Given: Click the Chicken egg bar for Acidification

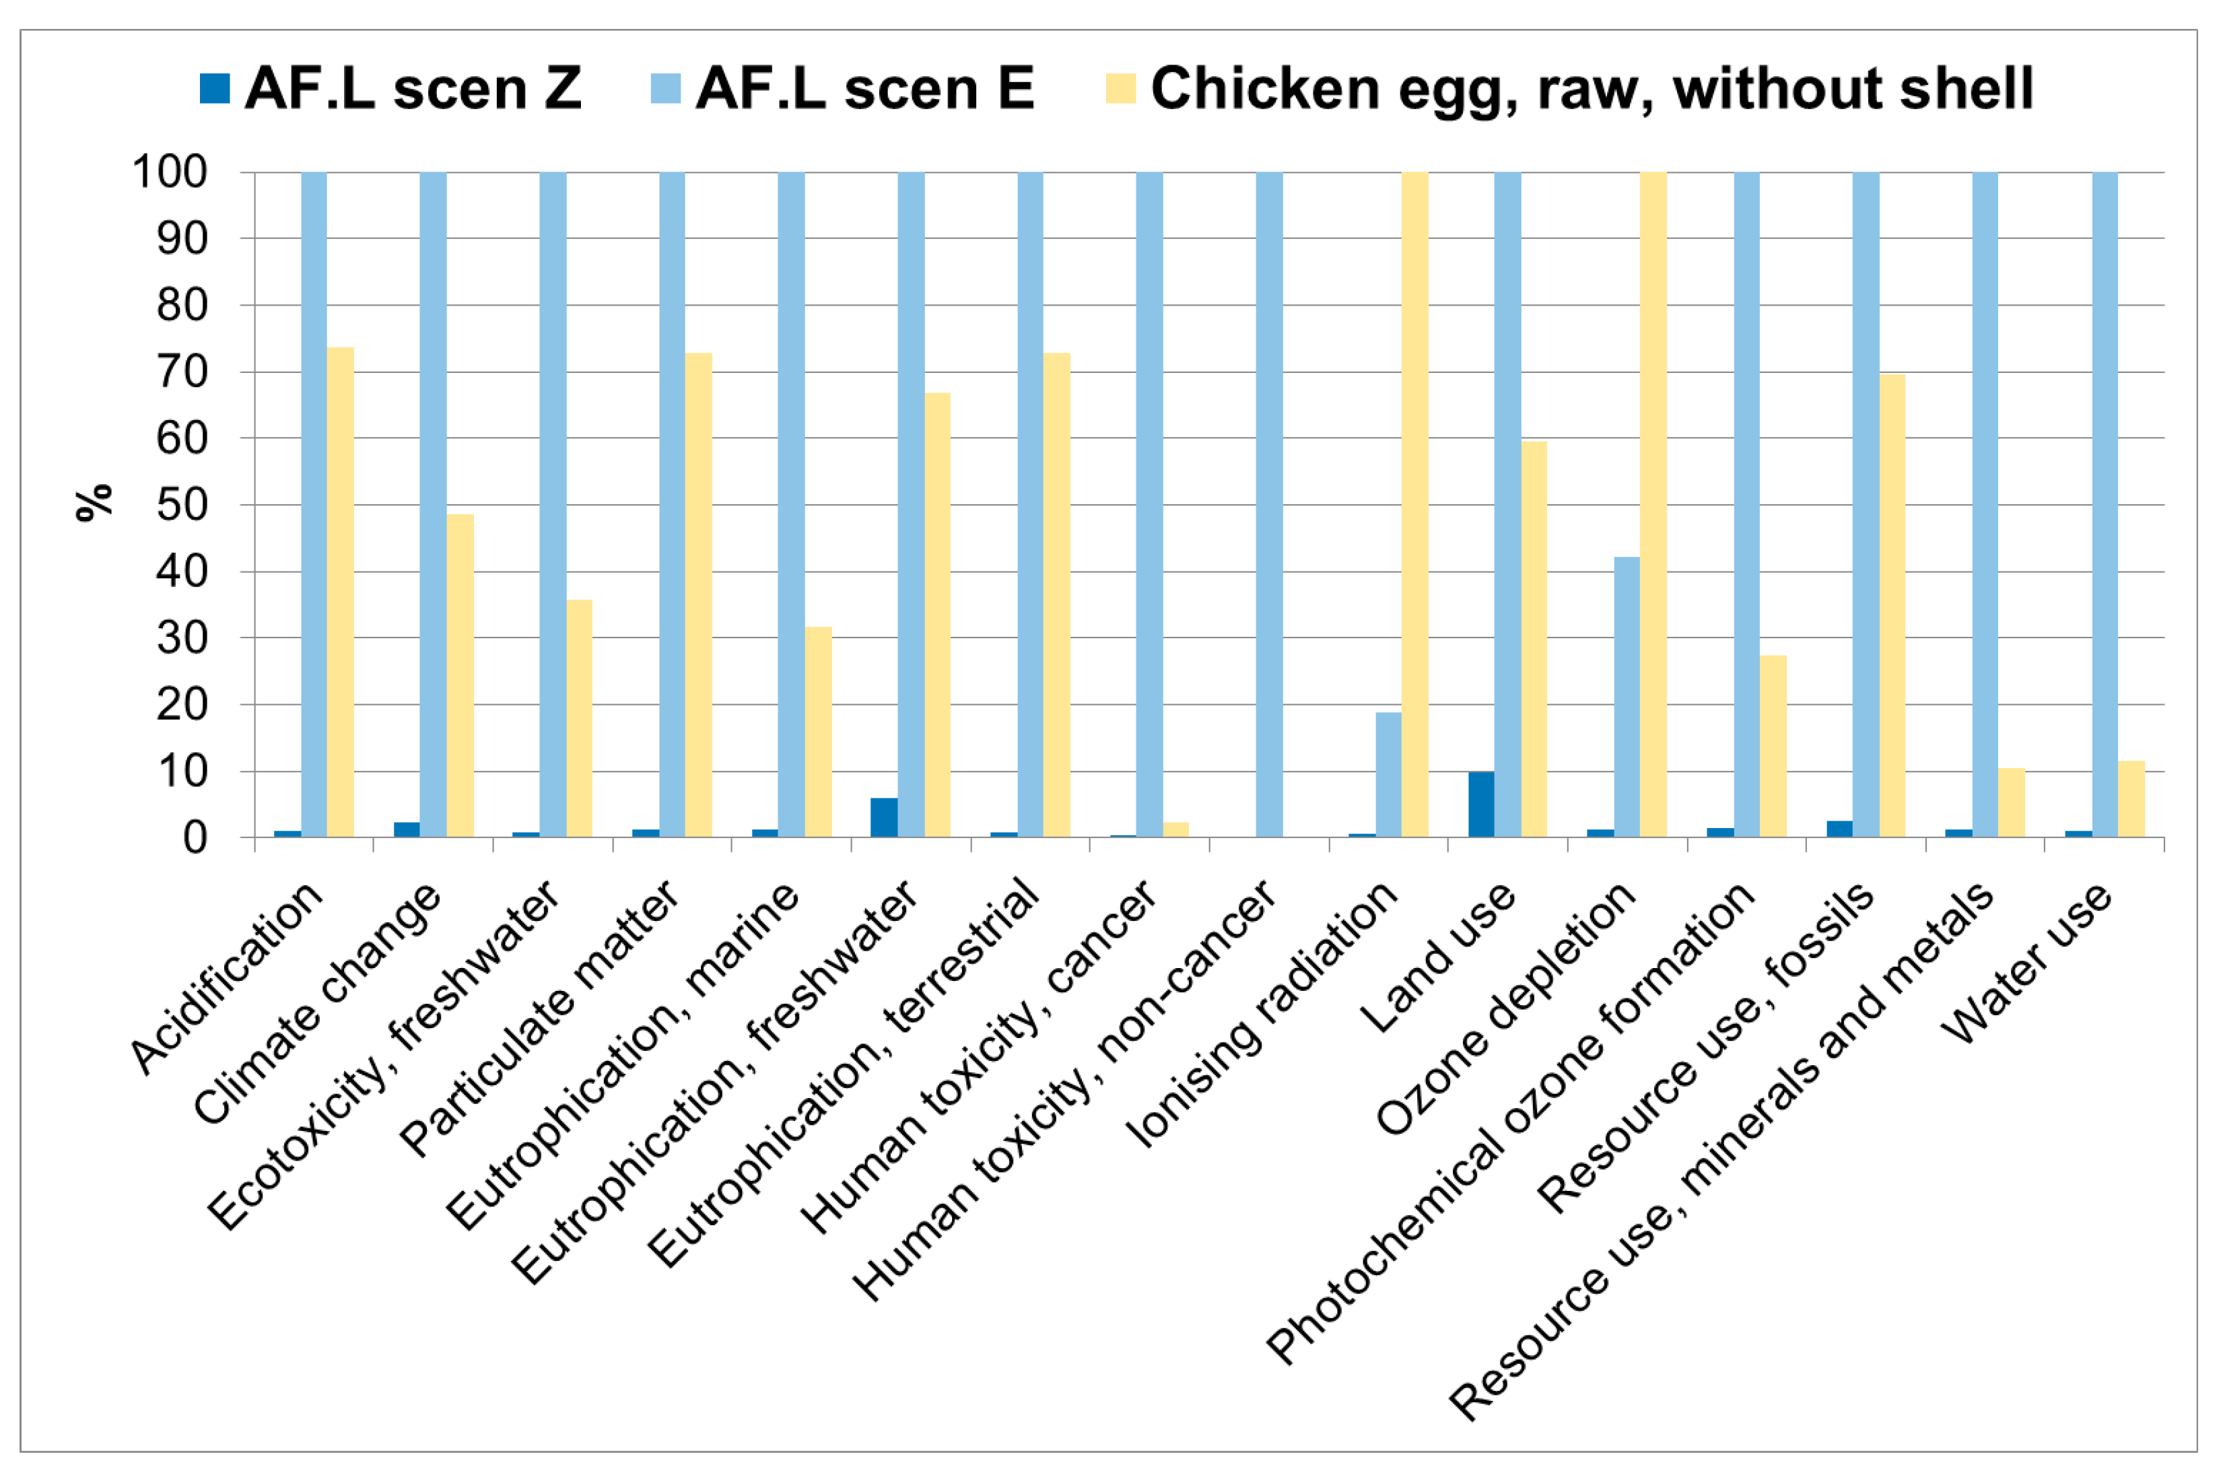Looking at the screenshot, I should (x=341, y=592).
